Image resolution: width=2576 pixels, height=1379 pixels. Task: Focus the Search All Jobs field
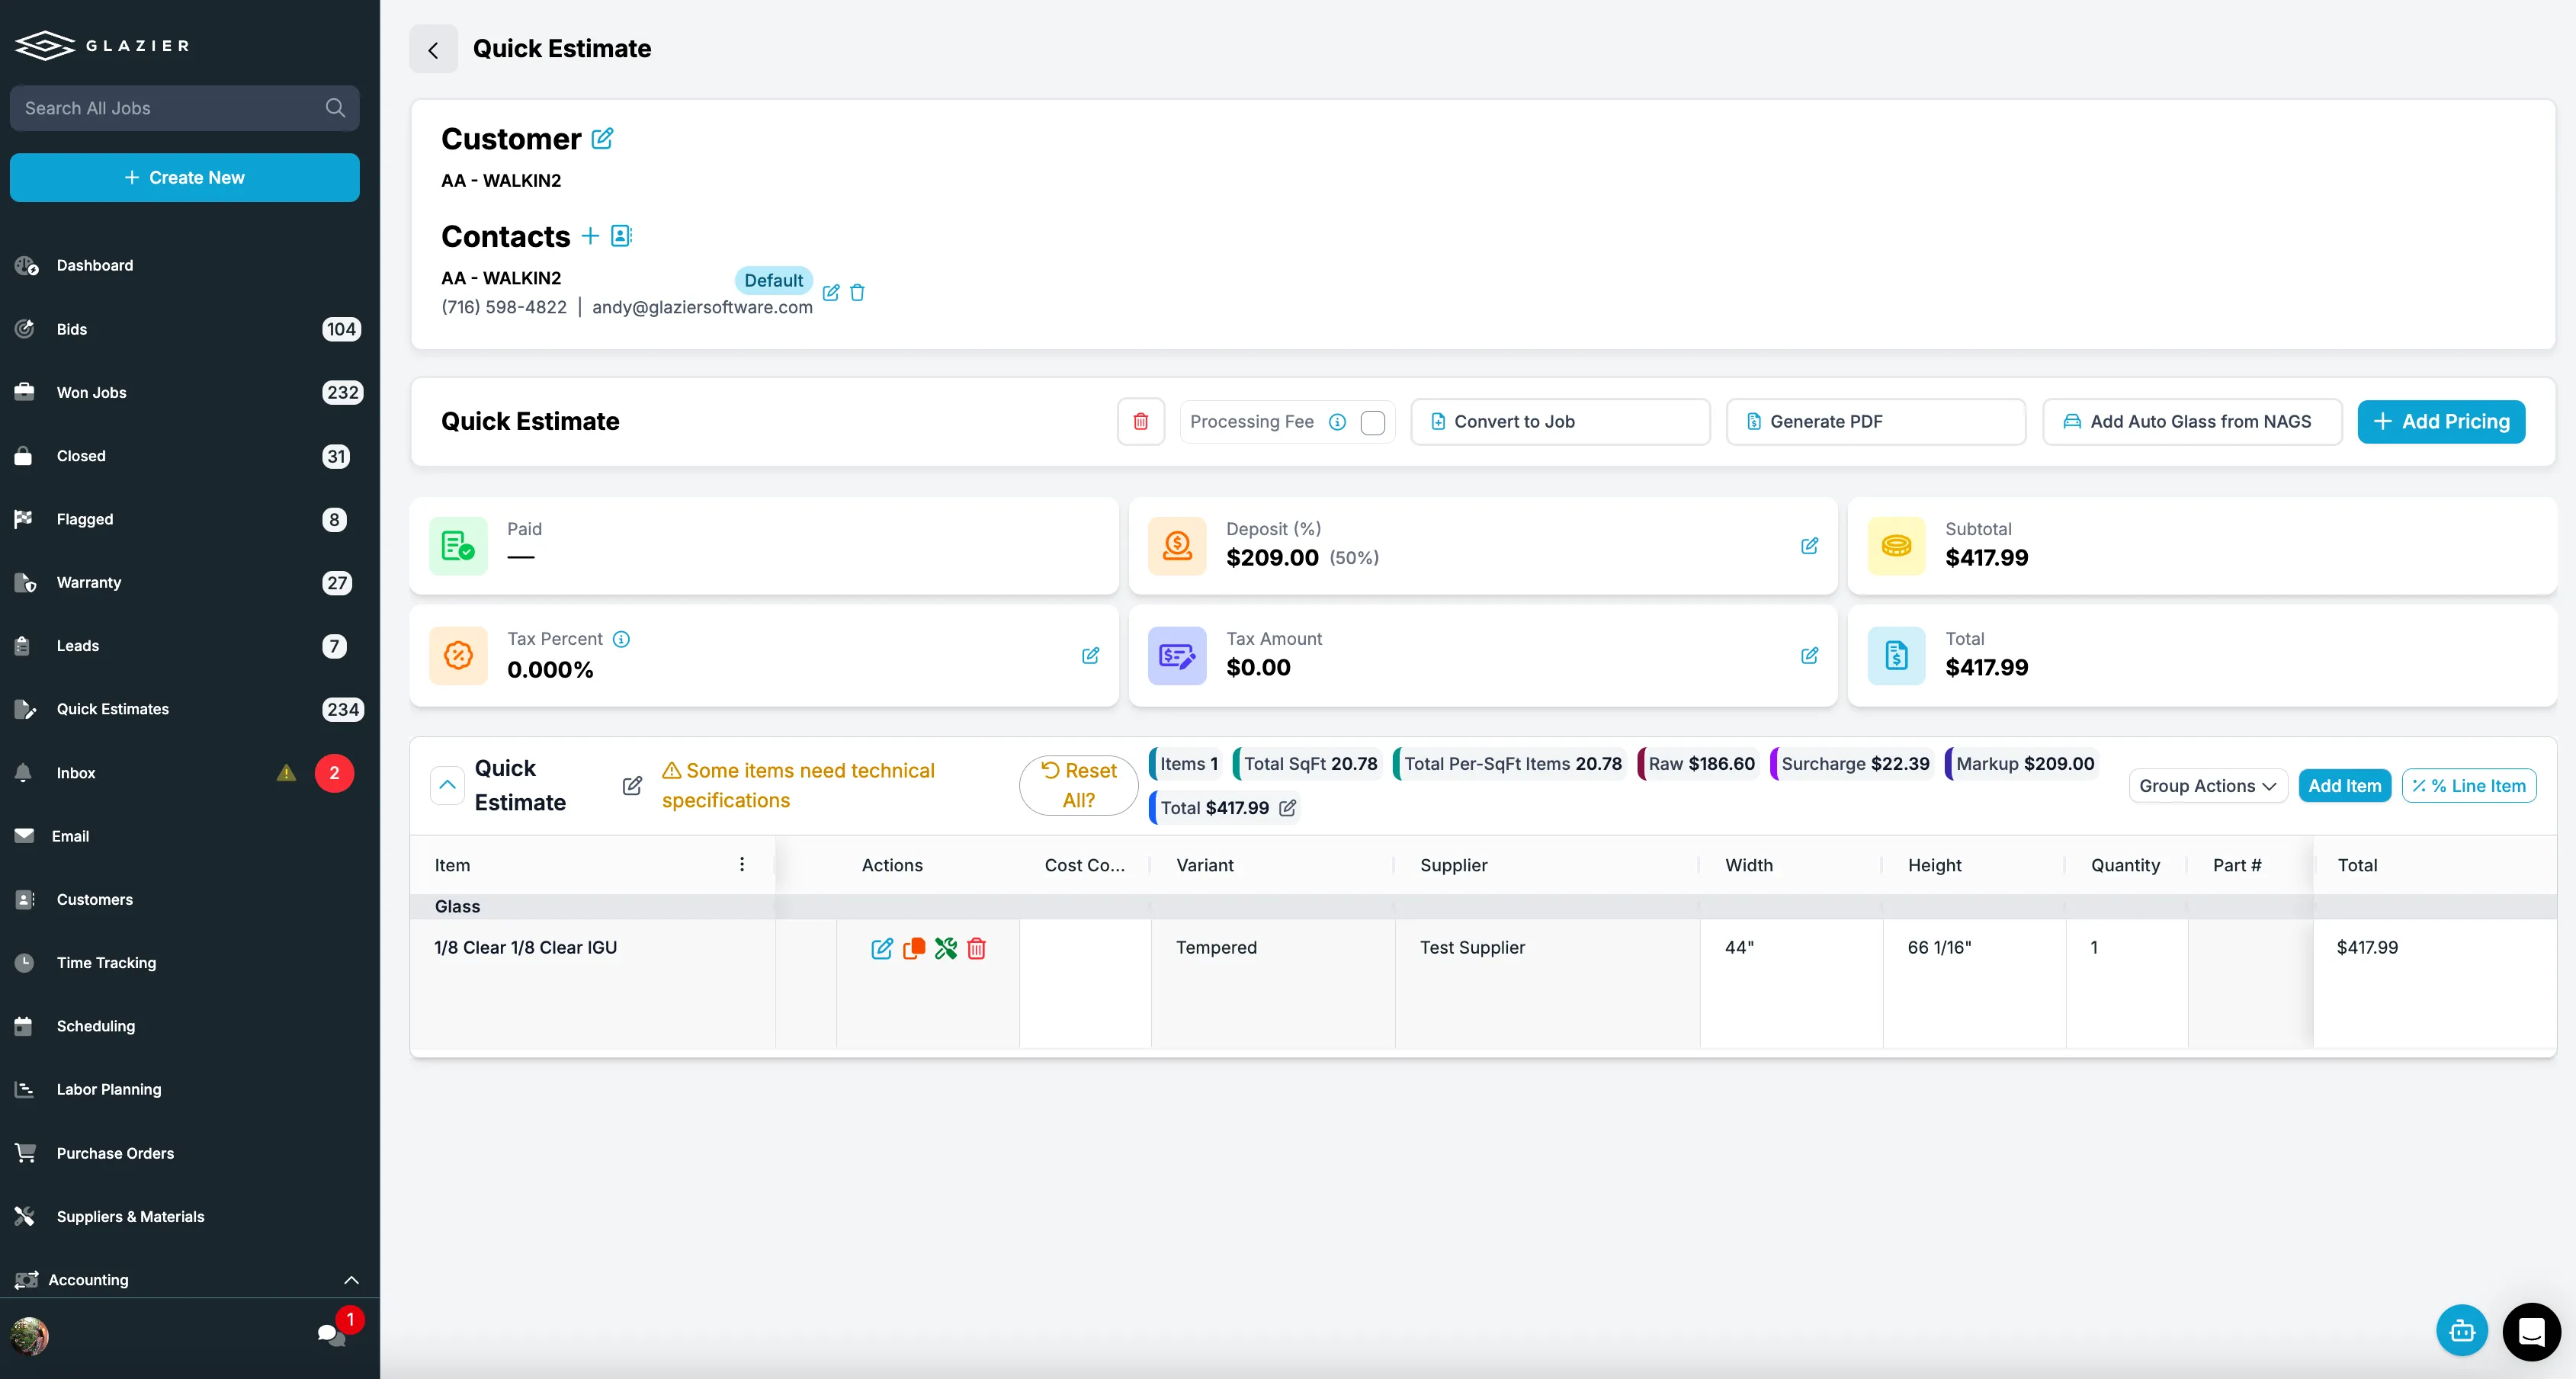tap(184, 108)
